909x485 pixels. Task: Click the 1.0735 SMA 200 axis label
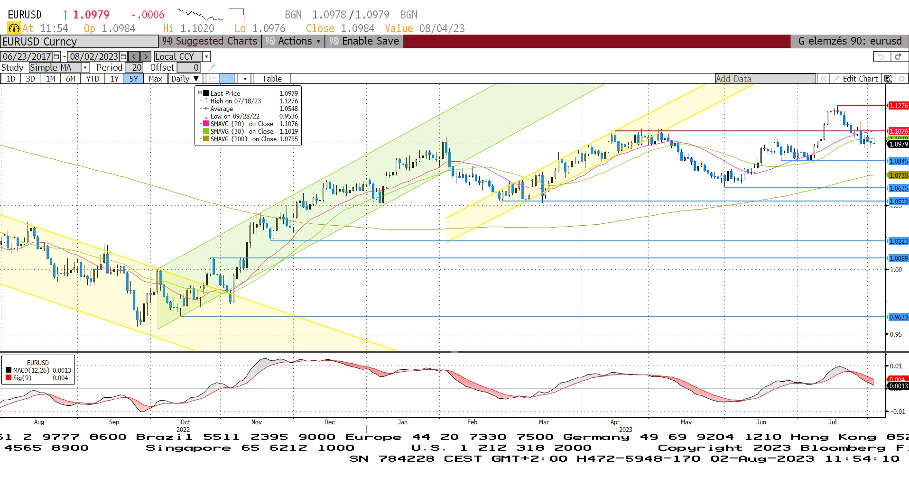tap(898, 175)
